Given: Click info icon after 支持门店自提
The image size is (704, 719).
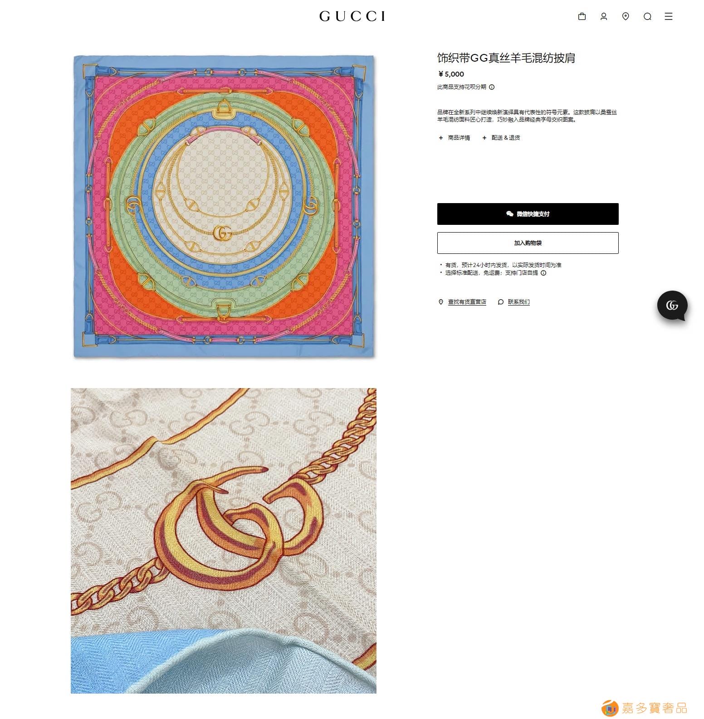Looking at the screenshot, I should point(543,273).
